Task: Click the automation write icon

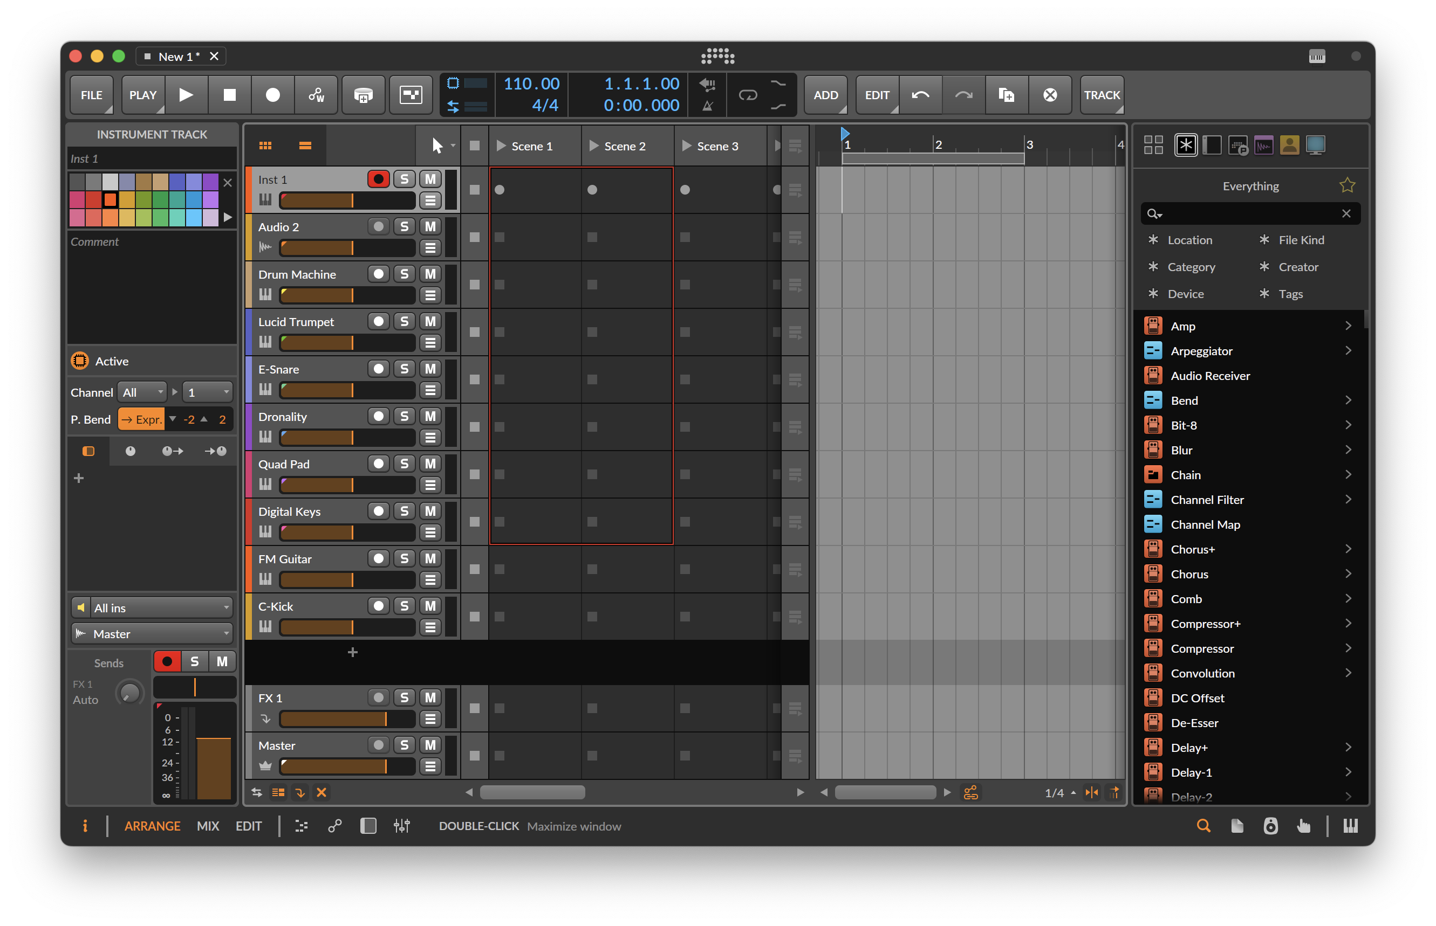Action: coord(316,95)
